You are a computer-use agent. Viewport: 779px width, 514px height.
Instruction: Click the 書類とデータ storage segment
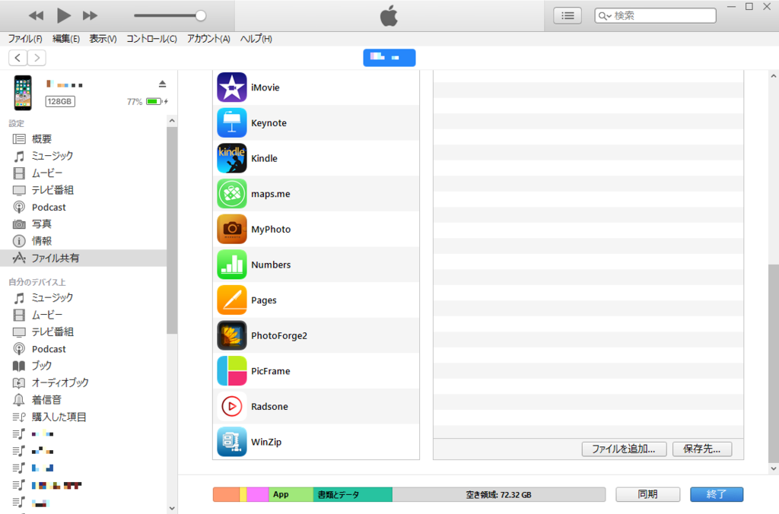(353, 495)
